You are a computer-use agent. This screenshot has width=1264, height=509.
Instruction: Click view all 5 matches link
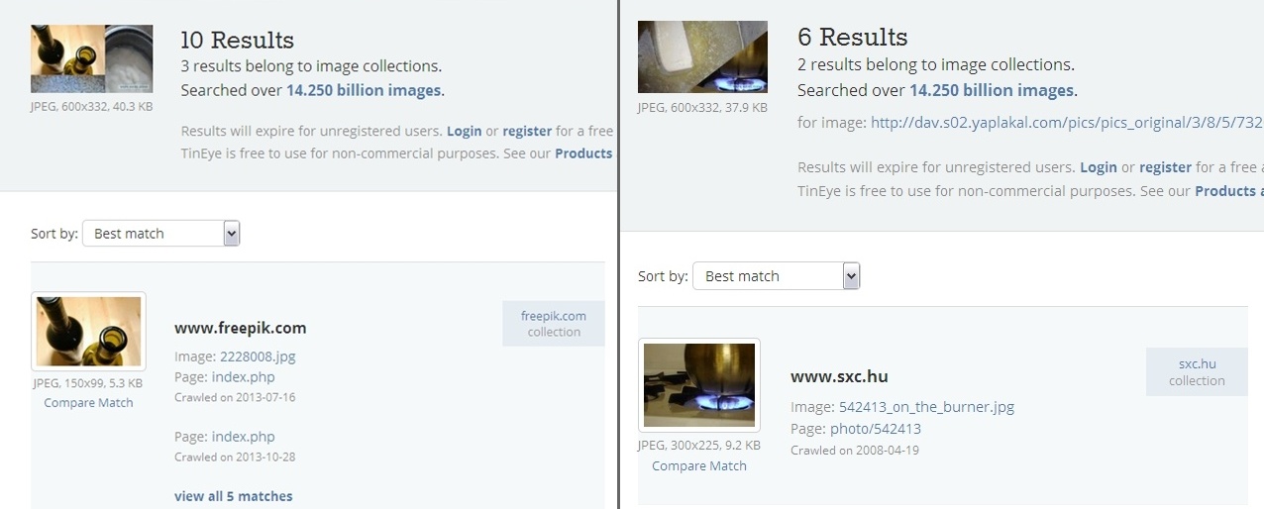(234, 496)
